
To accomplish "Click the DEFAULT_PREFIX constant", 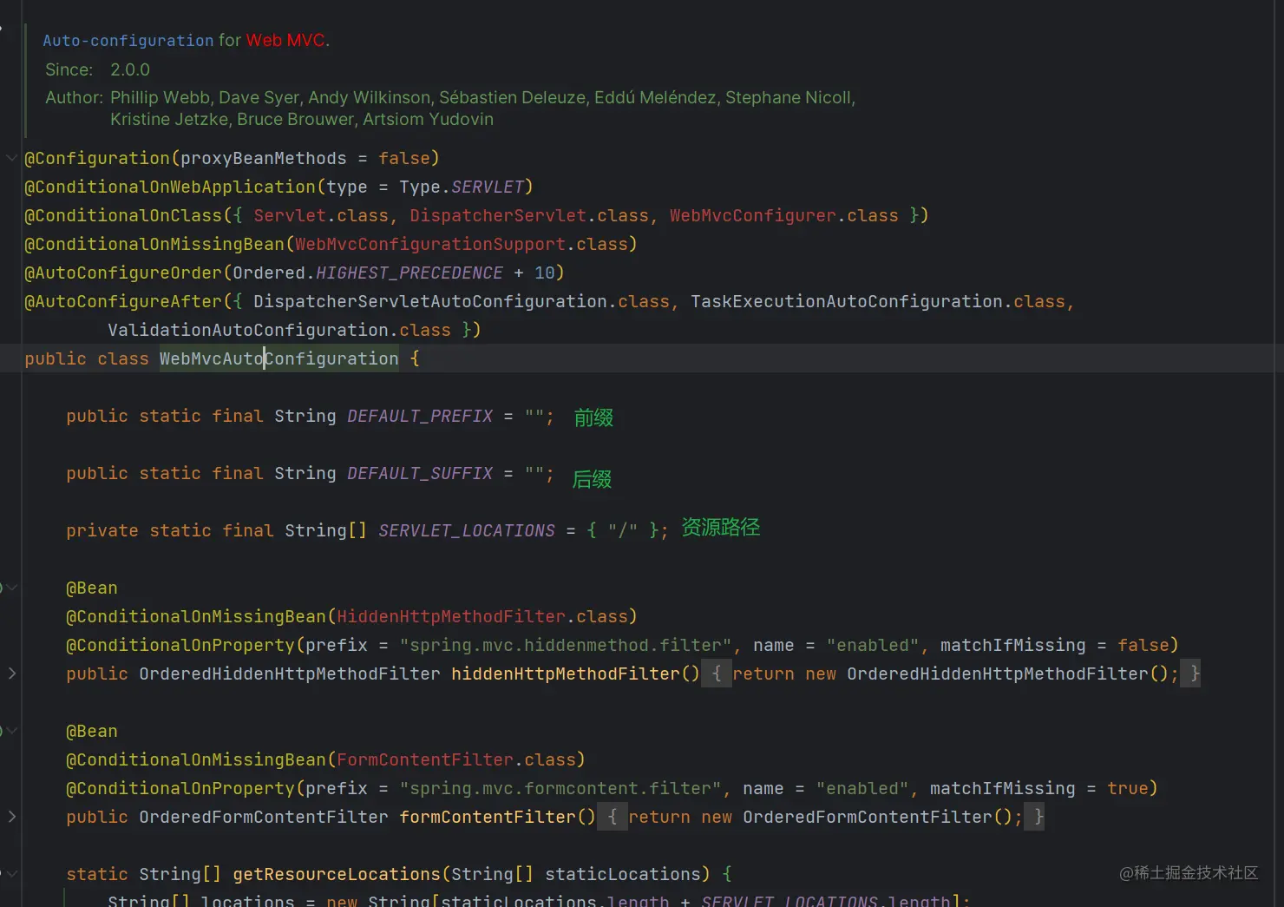I will click(x=420, y=416).
